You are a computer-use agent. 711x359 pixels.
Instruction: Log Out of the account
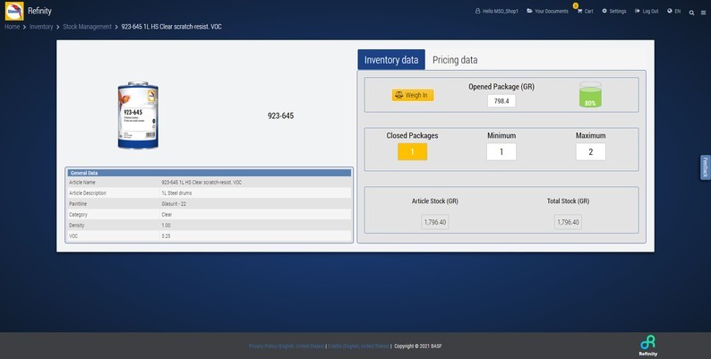[x=647, y=11]
